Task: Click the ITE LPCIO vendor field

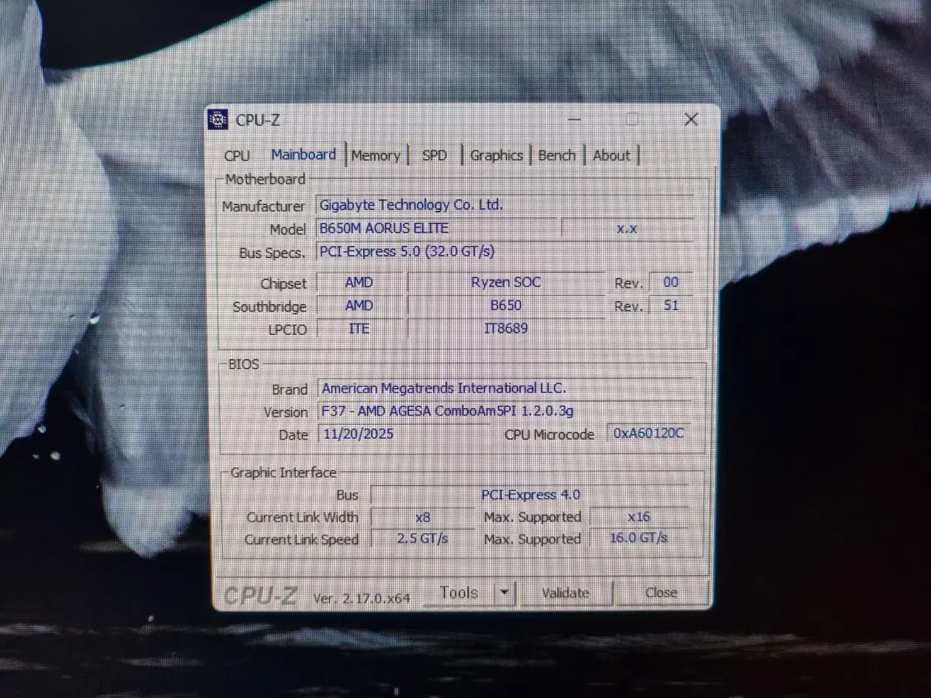Action: coord(360,328)
